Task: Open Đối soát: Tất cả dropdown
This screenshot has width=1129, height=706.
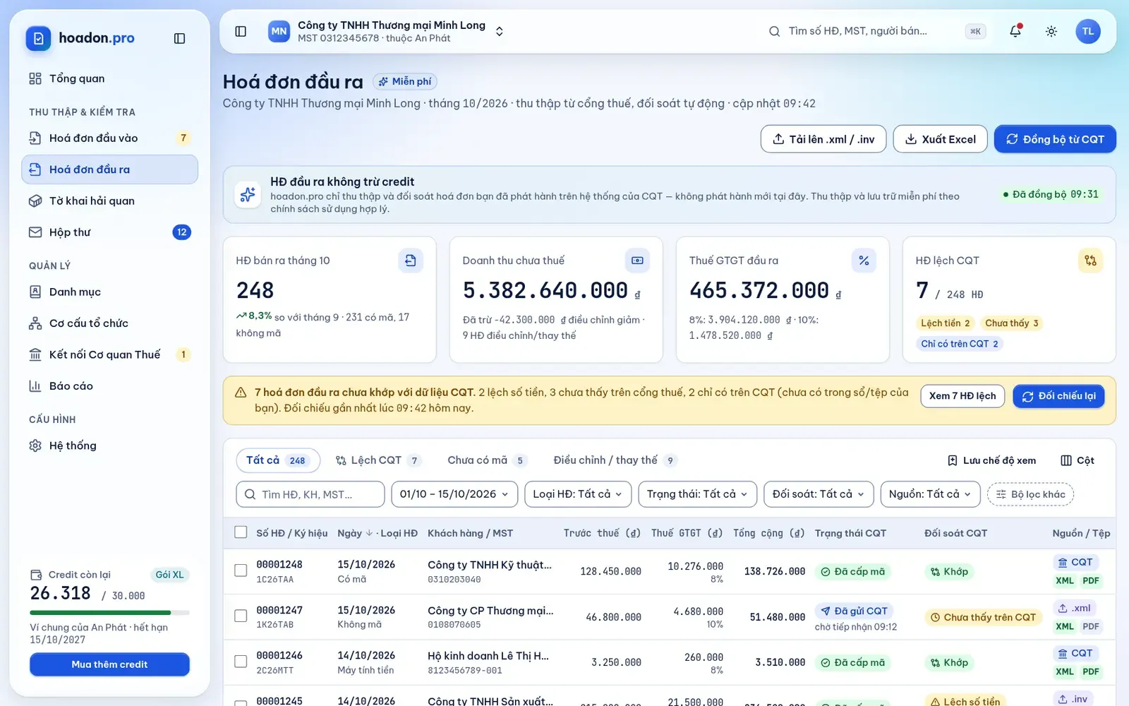Action: (819, 494)
